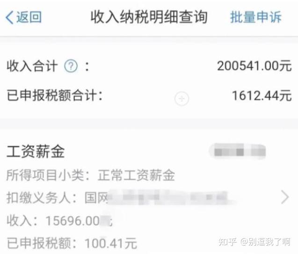Image resolution: width=298 pixels, height=254 pixels.
Task: Select the 已申报税额合计 label
Action: pos(55,95)
